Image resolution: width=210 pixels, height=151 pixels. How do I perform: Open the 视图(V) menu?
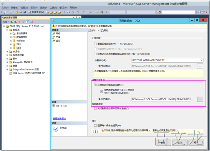(x=24, y=7)
